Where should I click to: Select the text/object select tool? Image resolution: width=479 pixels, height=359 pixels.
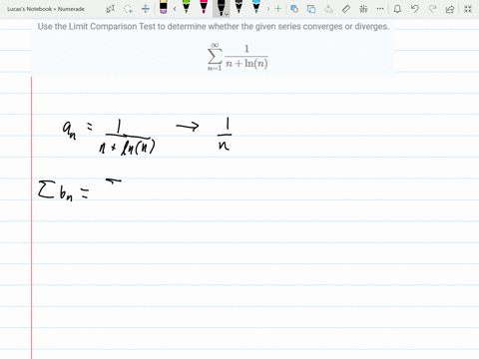point(111,9)
